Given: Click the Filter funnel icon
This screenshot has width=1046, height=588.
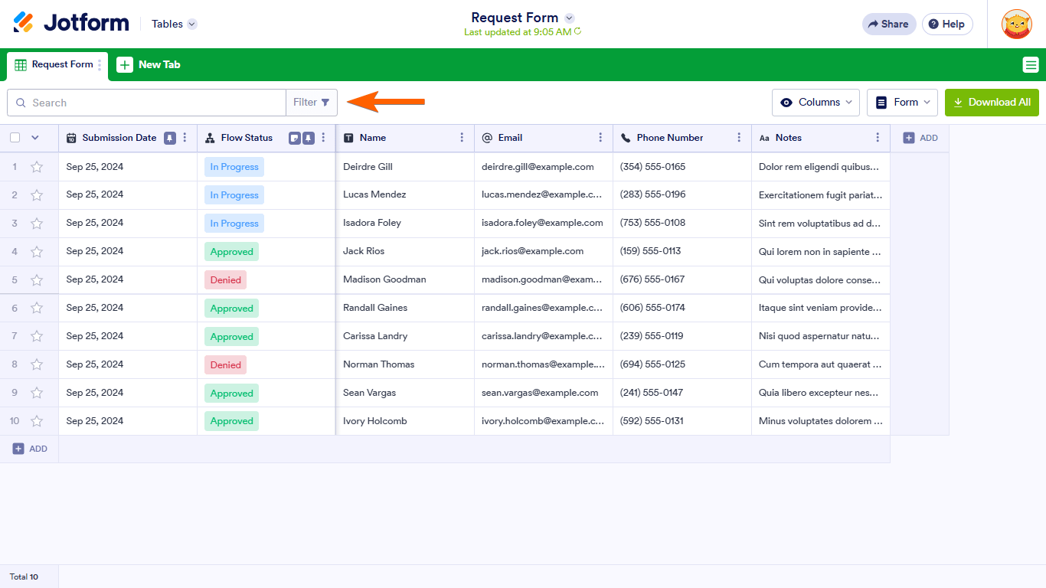Looking at the screenshot, I should (325, 103).
